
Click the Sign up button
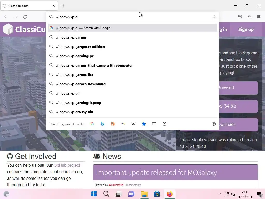point(246,30)
